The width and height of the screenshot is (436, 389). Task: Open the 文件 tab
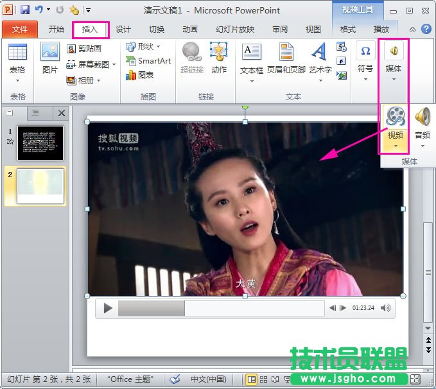(20, 29)
